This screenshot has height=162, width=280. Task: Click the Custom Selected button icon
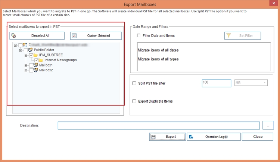74,36
